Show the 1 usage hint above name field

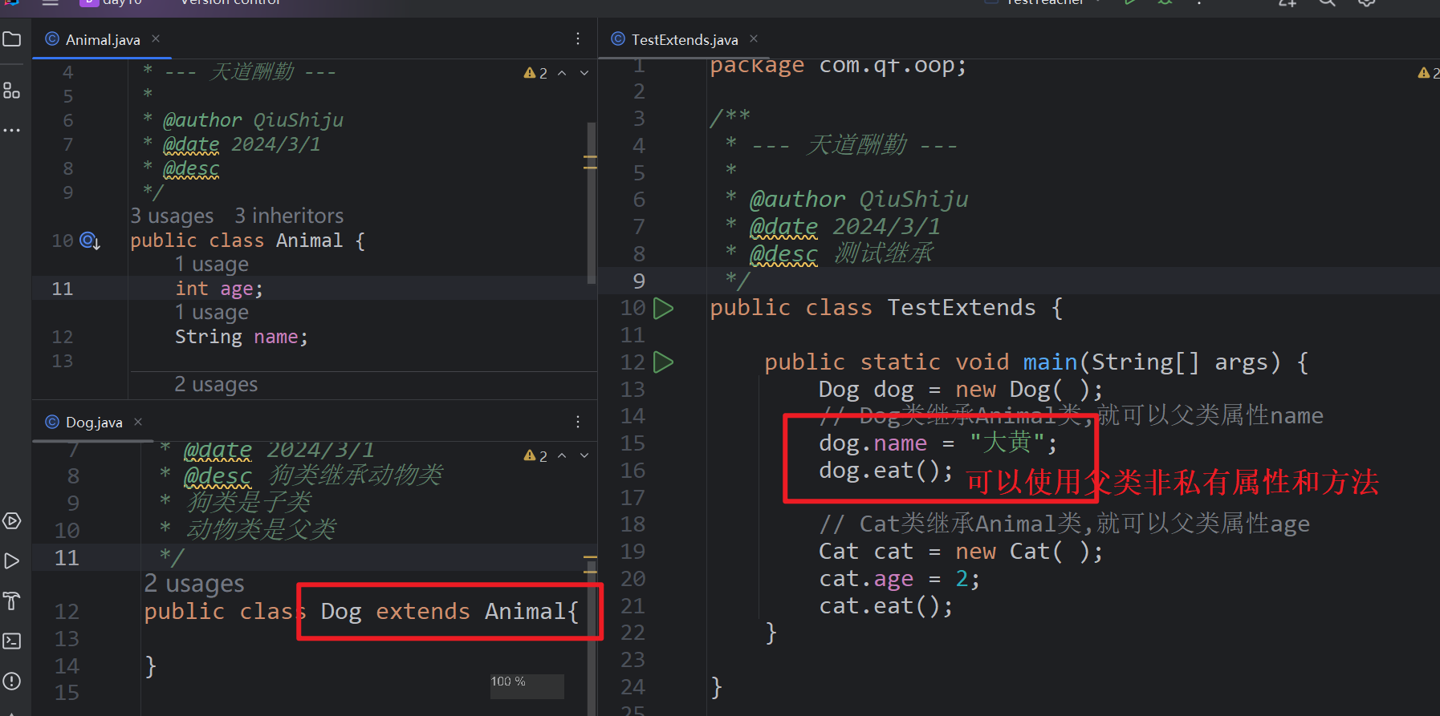pos(212,312)
